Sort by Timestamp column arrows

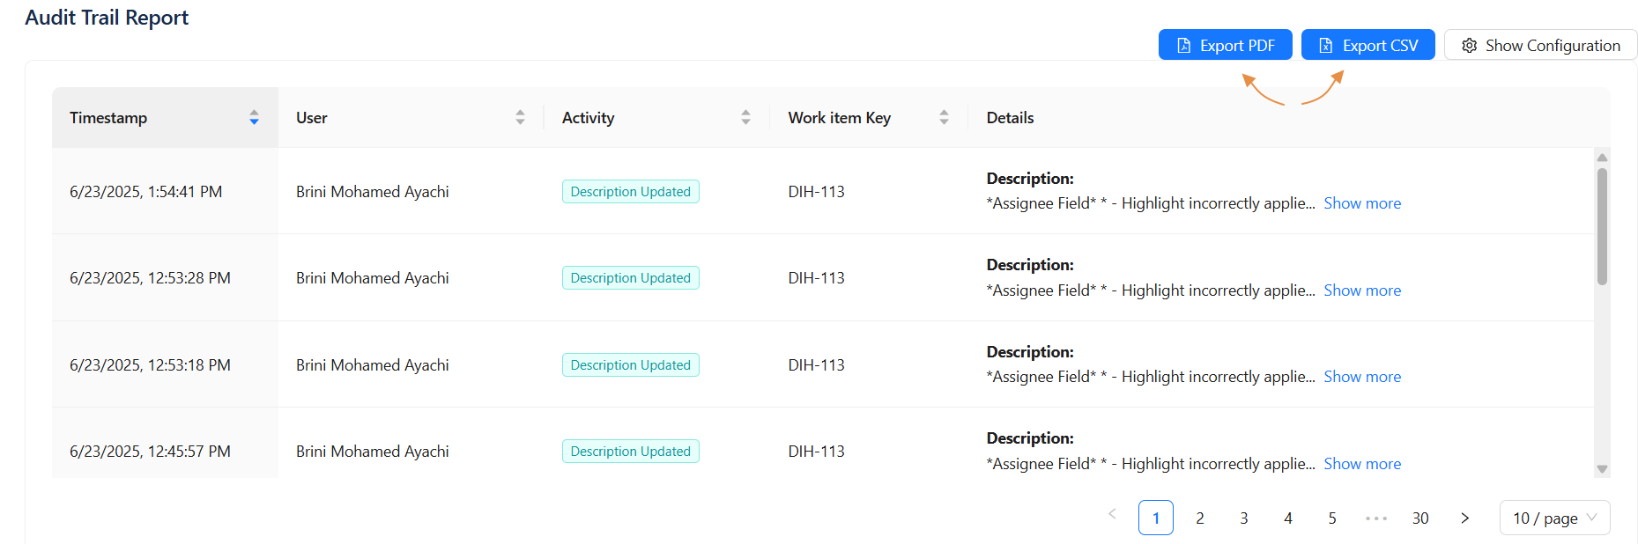(x=254, y=117)
